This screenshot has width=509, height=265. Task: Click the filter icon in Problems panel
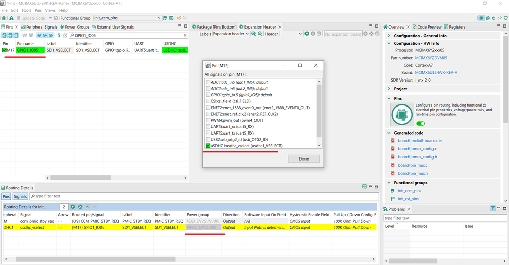(493, 208)
